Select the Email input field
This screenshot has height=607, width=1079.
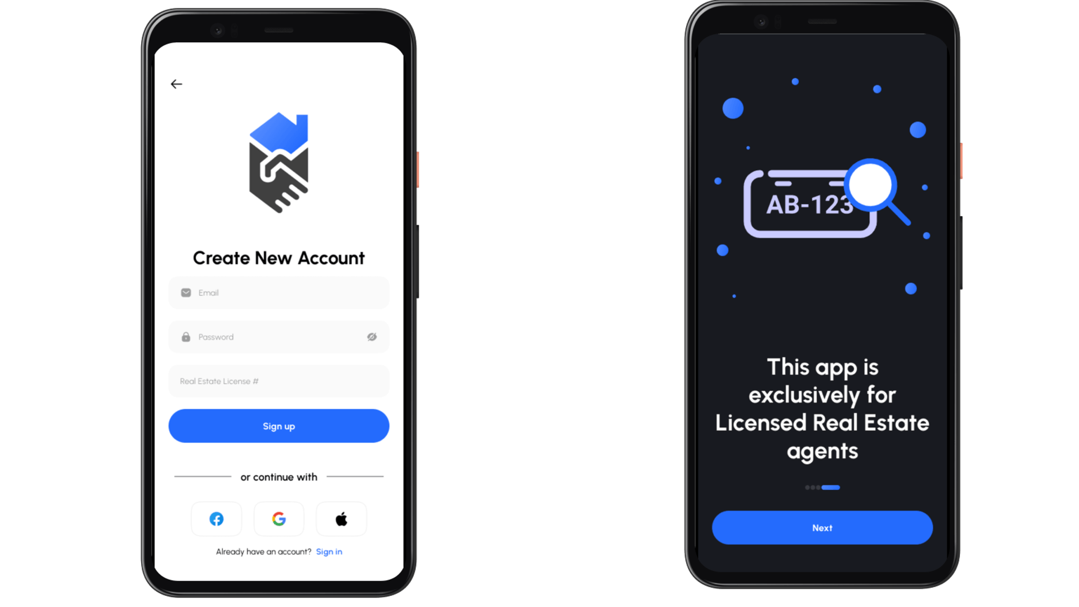[279, 292]
